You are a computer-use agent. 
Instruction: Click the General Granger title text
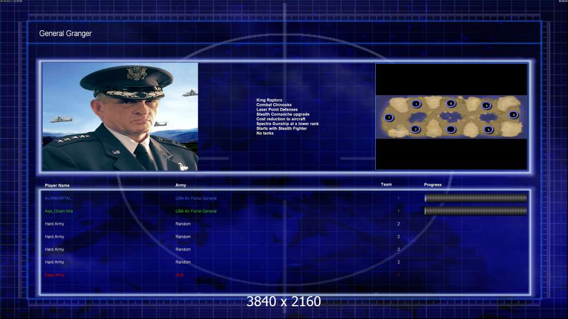click(66, 33)
